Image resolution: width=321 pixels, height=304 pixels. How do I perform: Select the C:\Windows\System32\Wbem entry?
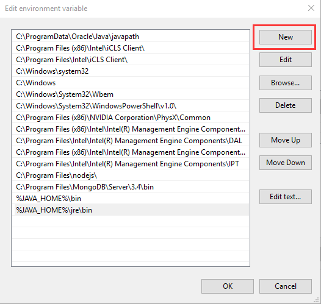coord(131,94)
